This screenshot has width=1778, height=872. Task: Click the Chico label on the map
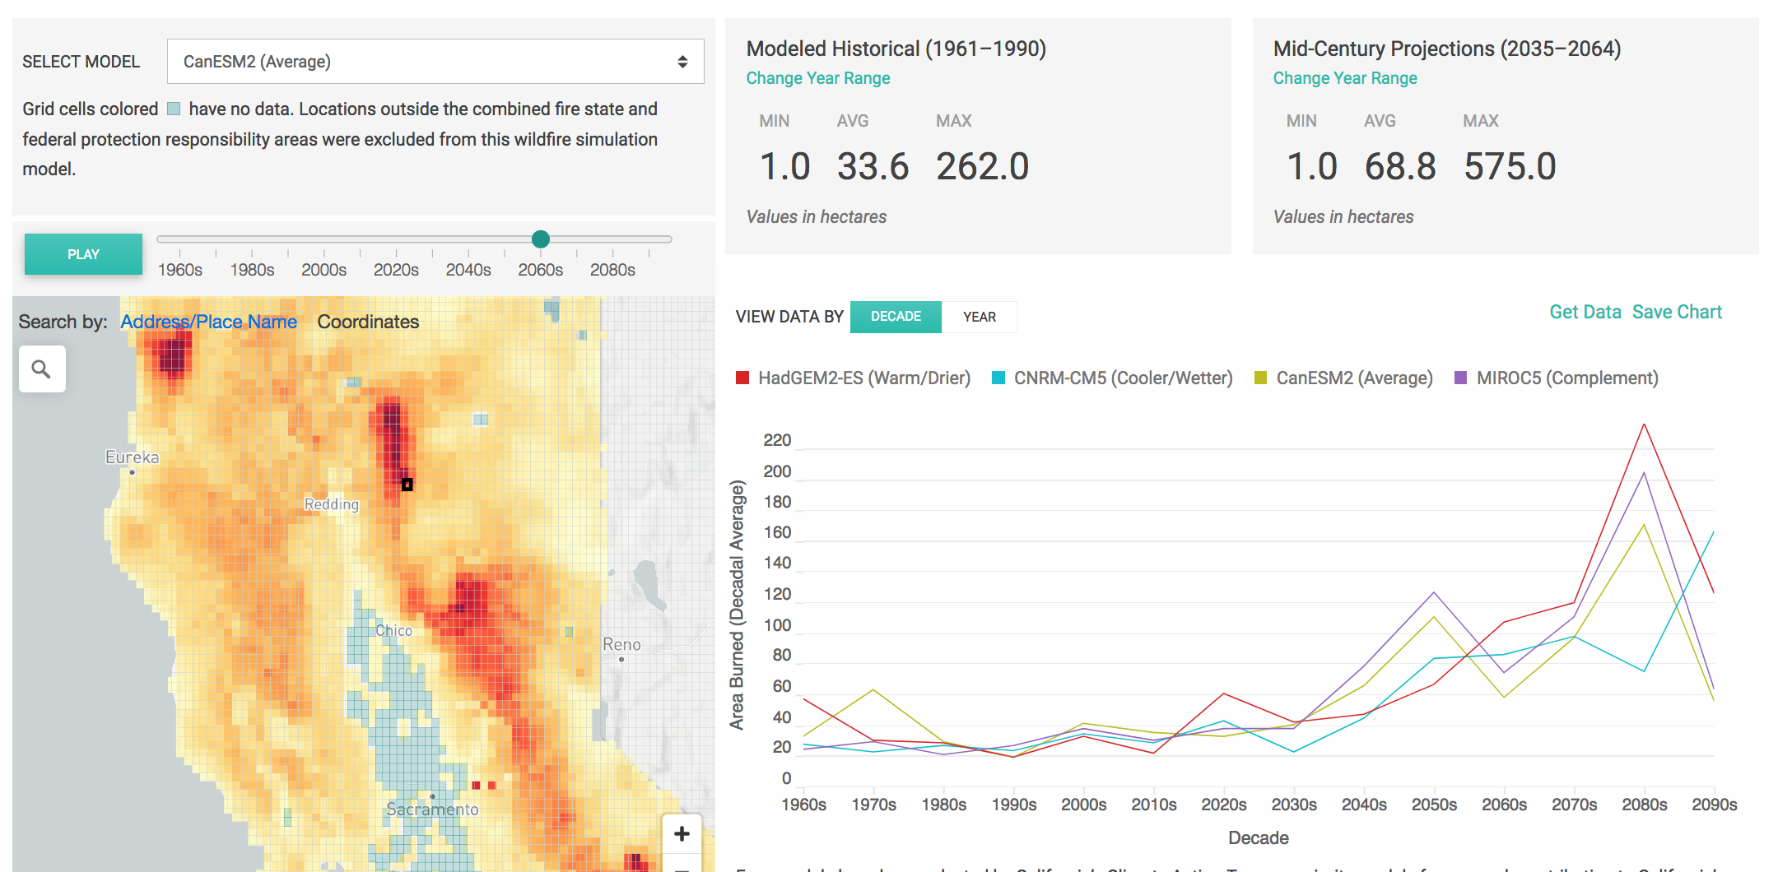393,631
